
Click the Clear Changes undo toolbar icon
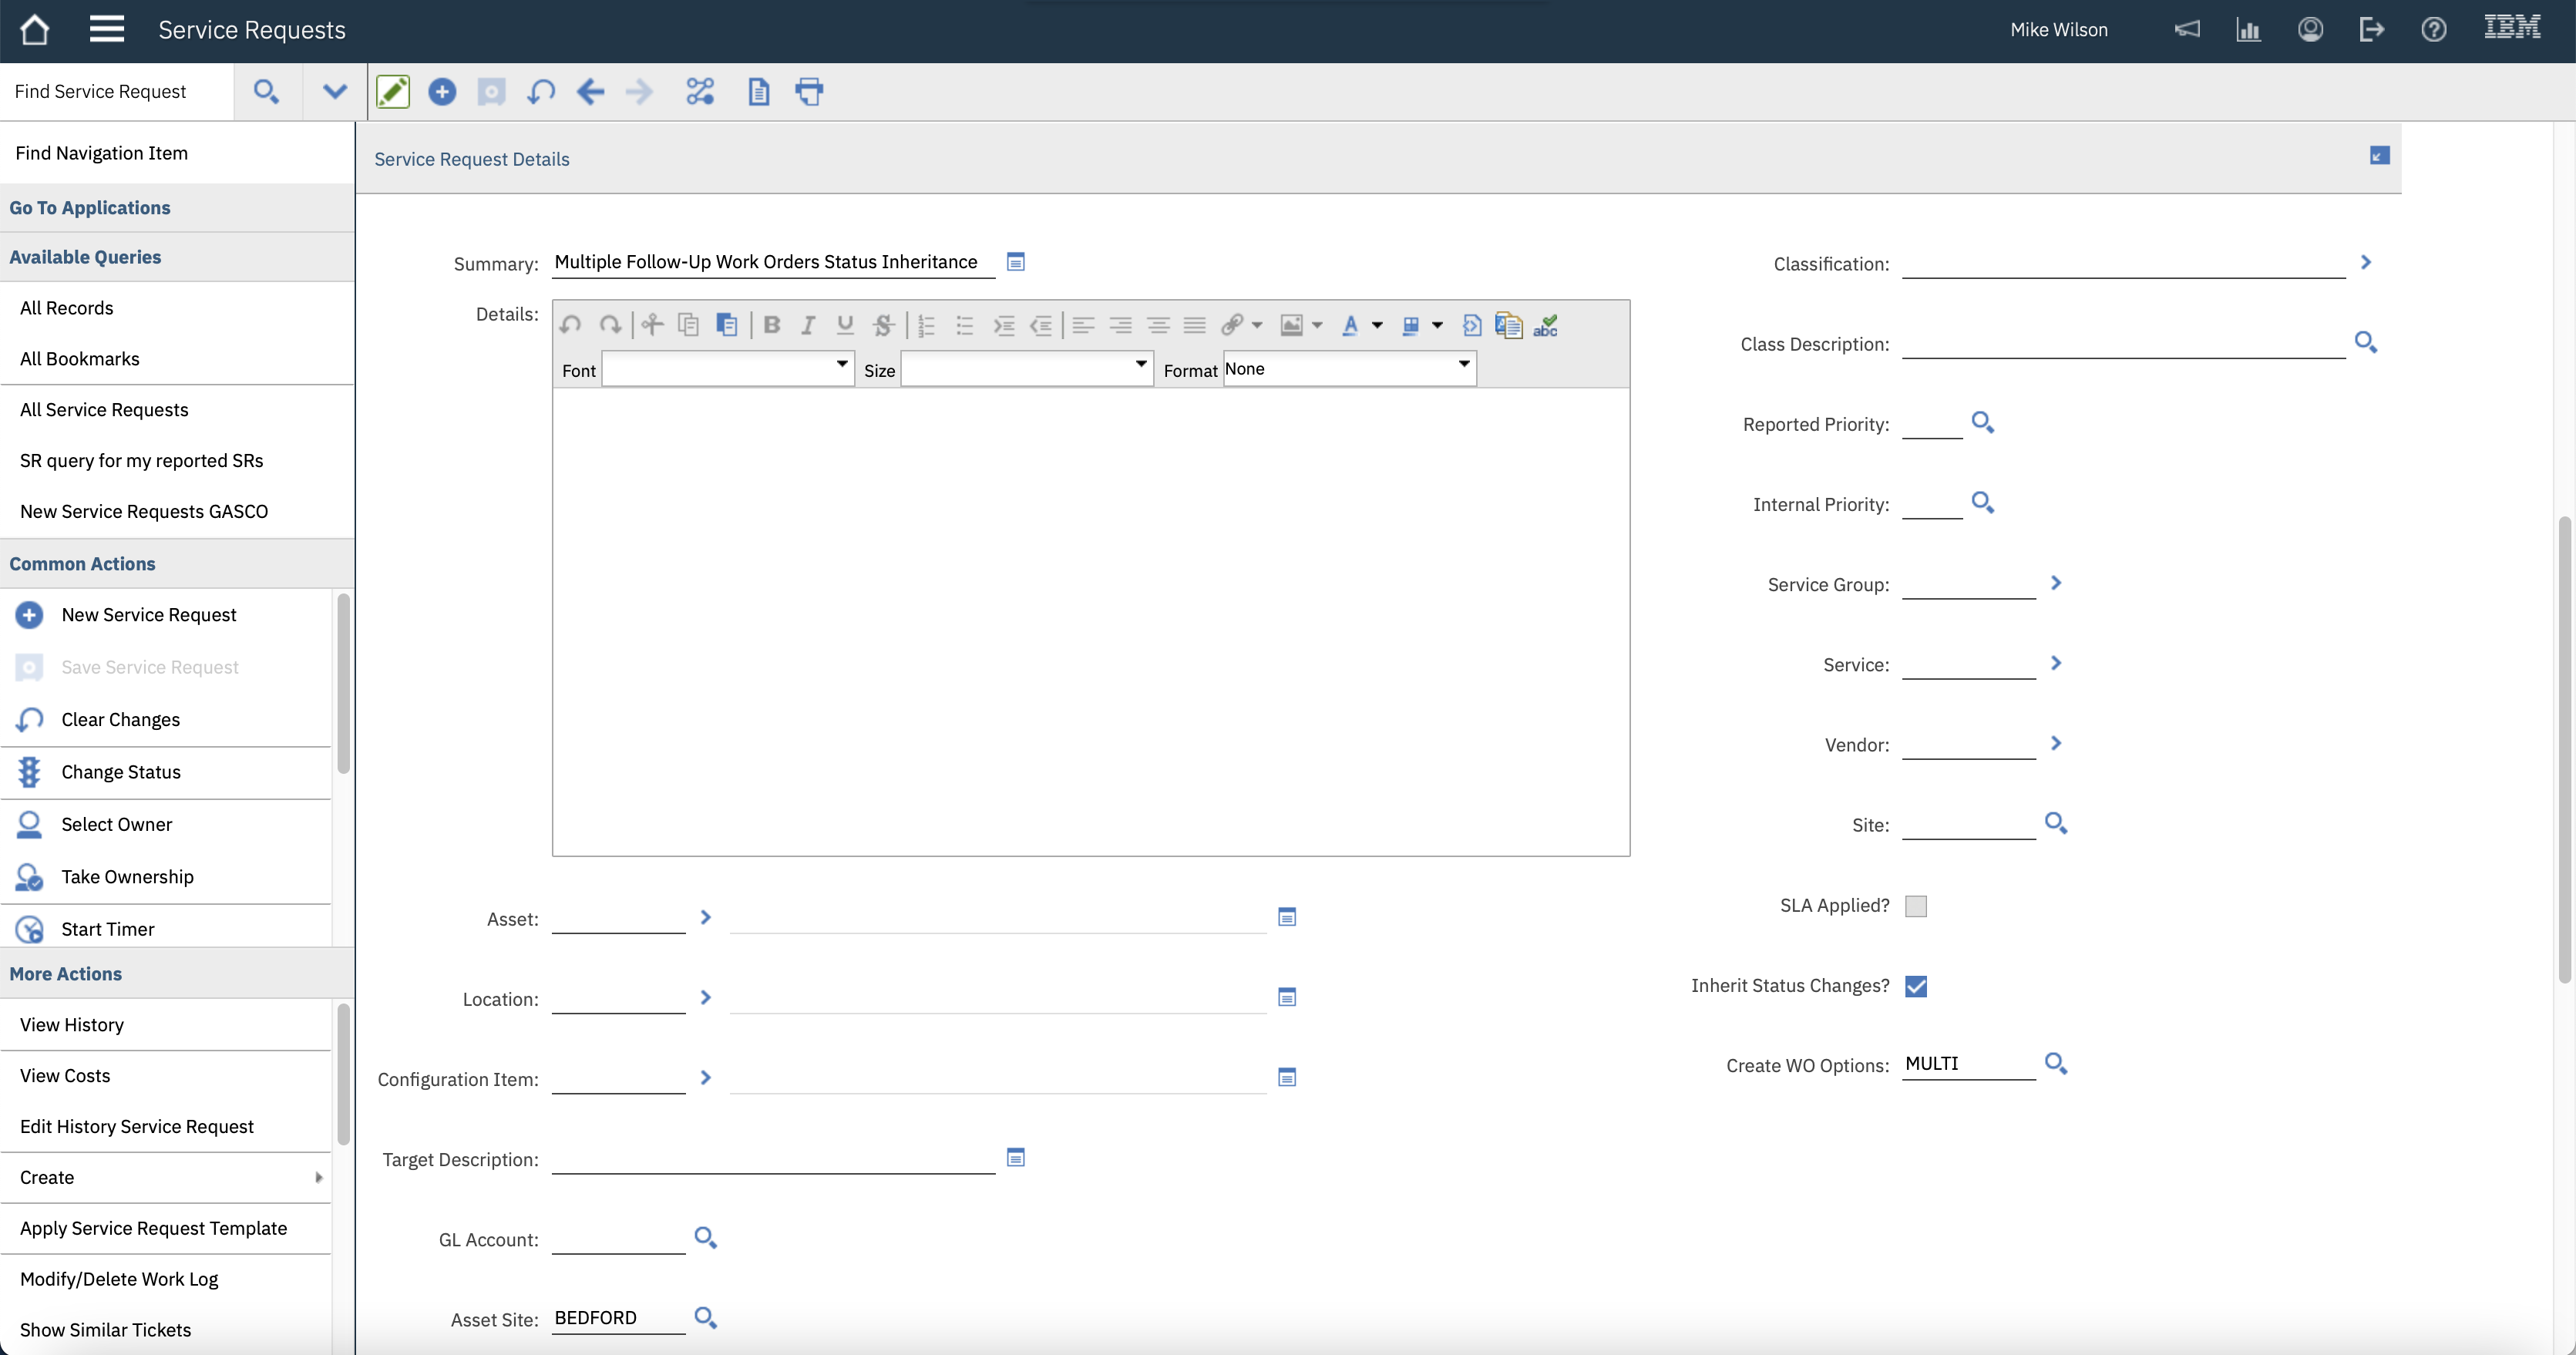[541, 92]
